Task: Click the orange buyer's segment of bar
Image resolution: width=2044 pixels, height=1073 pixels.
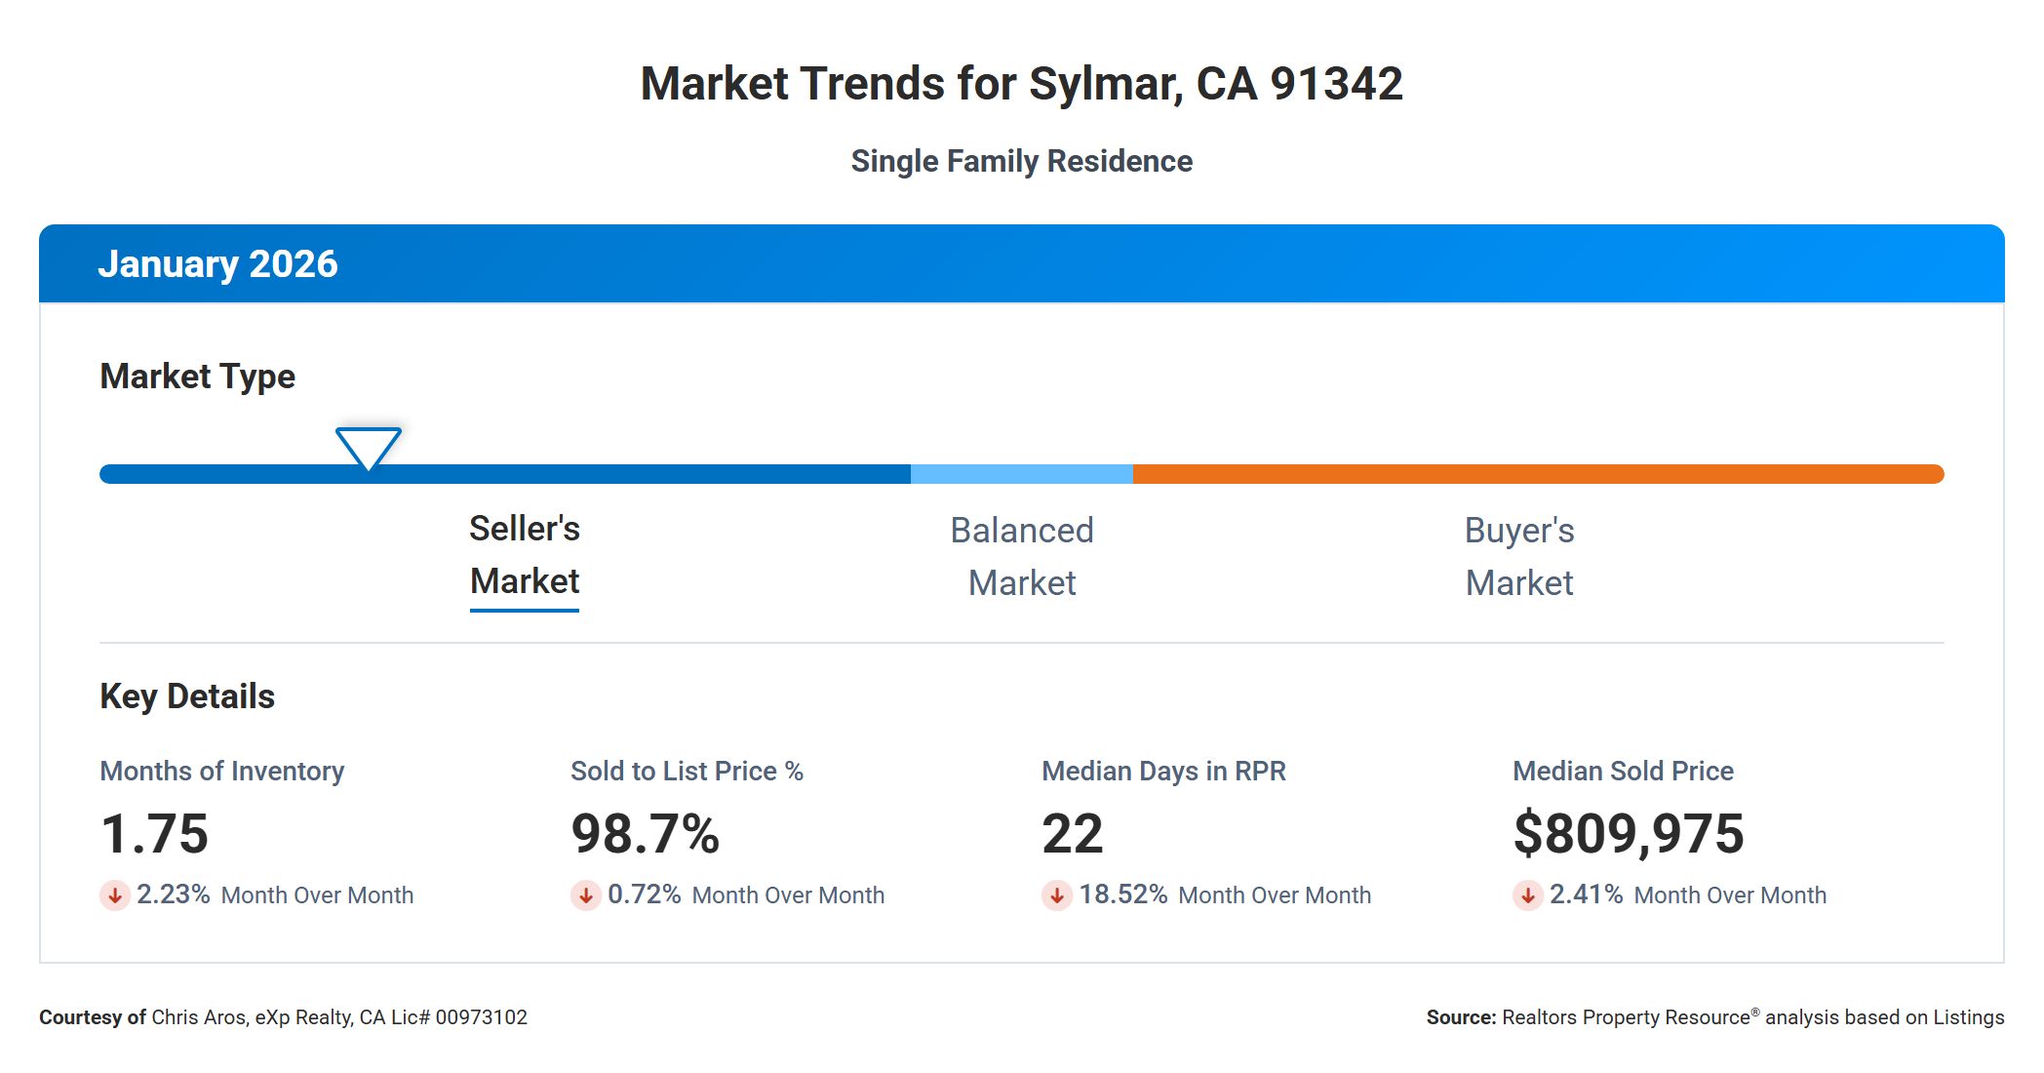Action: [x=1537, y=474]
